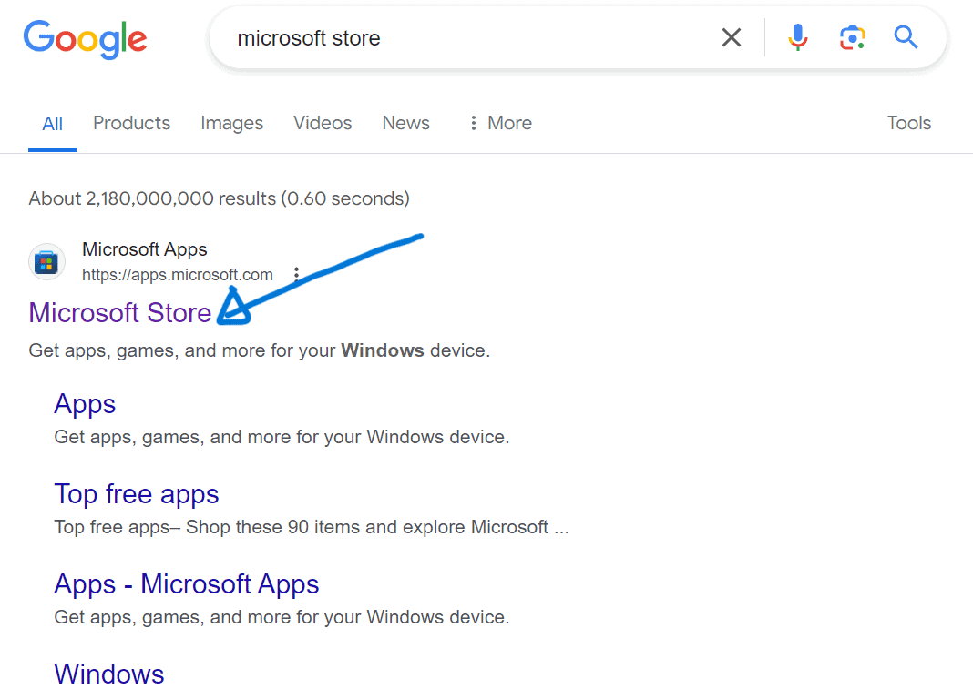Switch to the Products tab
Screen dimensions: 973x689
(131, 123)
